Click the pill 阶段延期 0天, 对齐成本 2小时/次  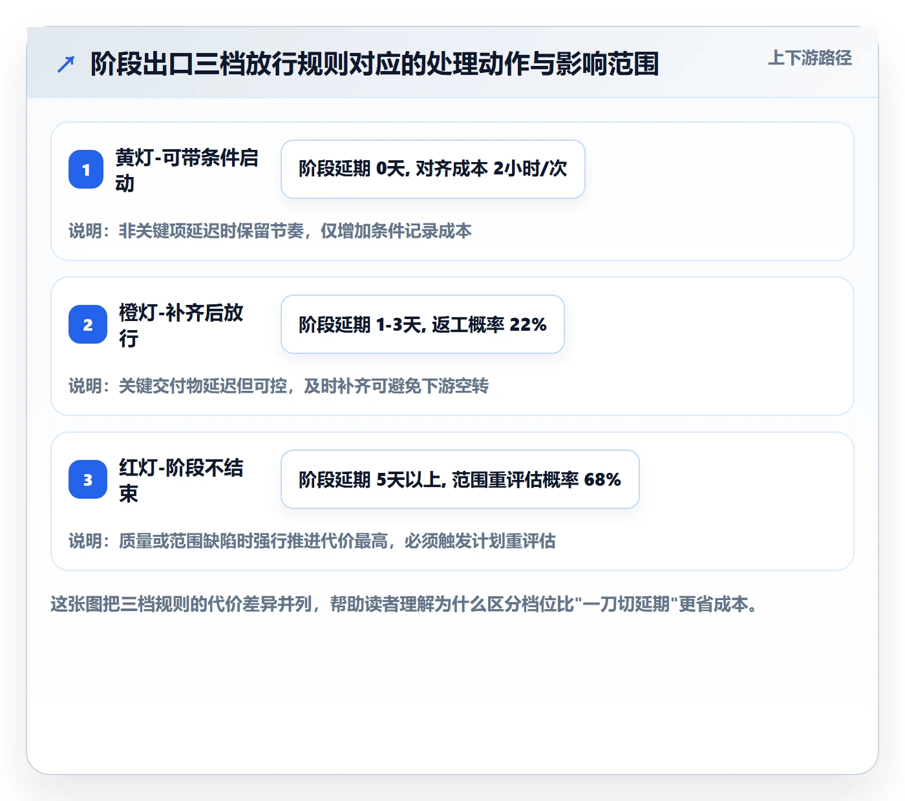coord(433,169)
